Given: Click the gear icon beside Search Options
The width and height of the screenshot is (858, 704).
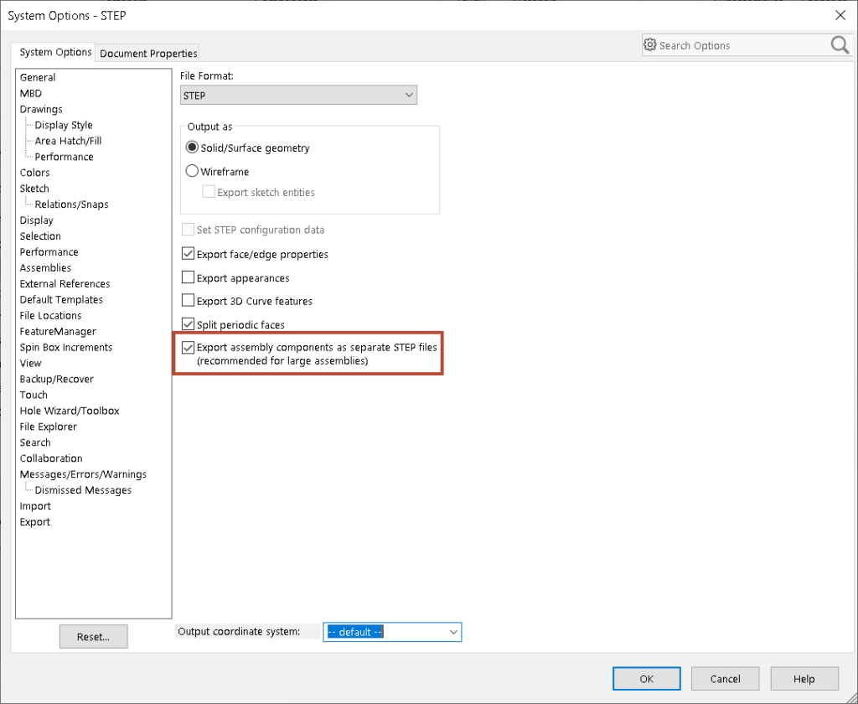Looking at the screenshot, I should click(x=649, y=44).
